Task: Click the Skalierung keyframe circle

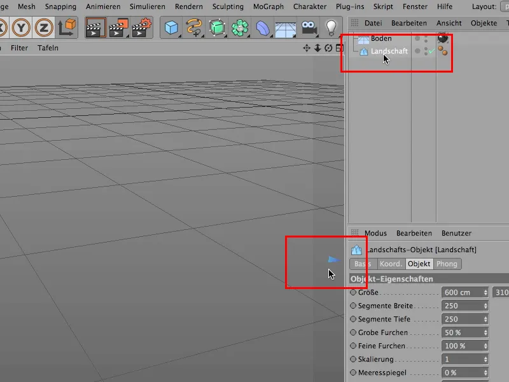Action: (353, 359)
